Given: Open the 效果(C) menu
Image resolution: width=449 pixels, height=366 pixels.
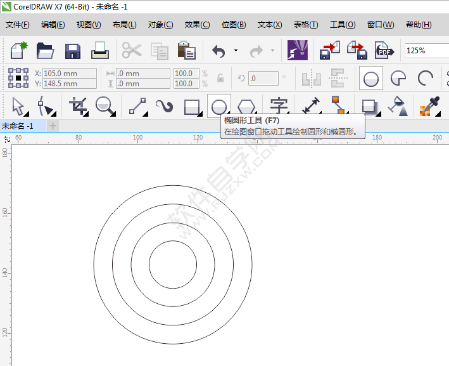Looking at the screenshot, I should tap(197, 25).
